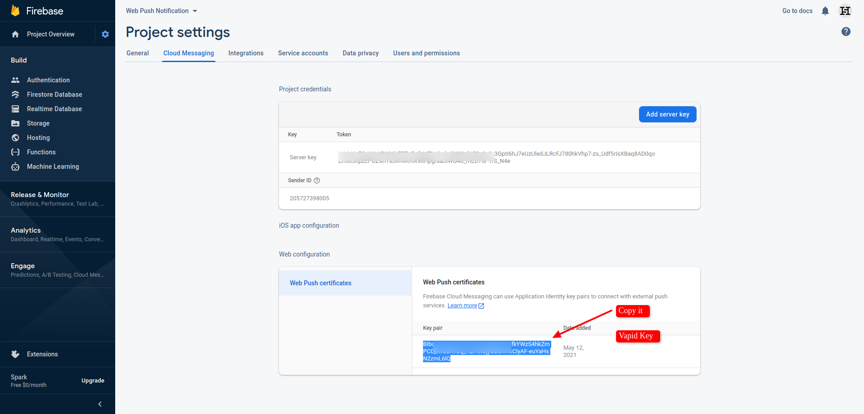
Task: Open the help question mark icon
Action: 846,31
